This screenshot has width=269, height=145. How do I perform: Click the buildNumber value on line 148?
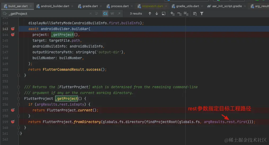click(x=71, y=58)
